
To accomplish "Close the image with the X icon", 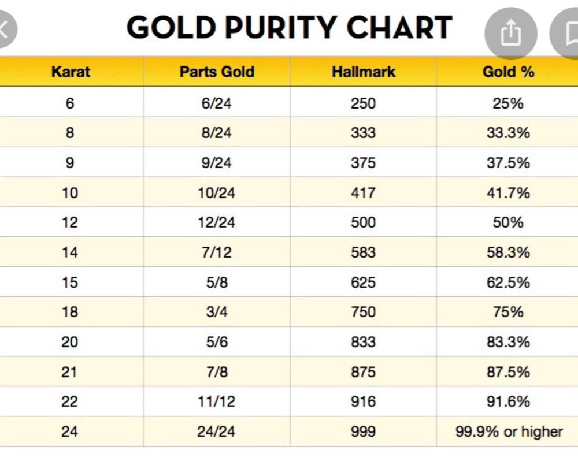I will coord(5,29).
